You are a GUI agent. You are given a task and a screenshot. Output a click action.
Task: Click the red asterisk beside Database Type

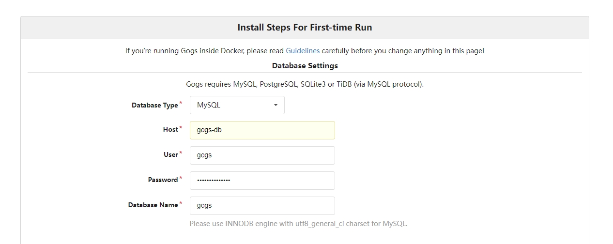tap(181, 103)
